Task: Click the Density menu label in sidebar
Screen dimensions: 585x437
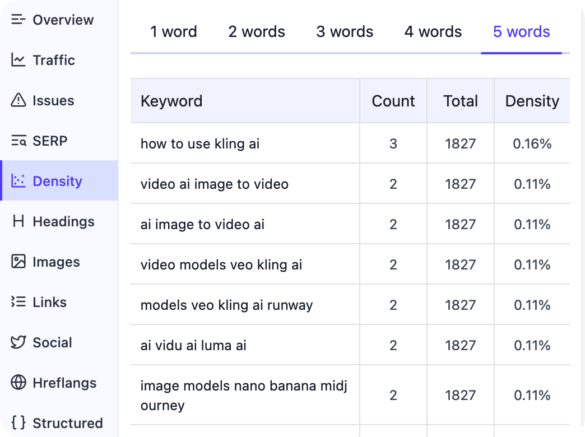Action: (x=58, y=182)
